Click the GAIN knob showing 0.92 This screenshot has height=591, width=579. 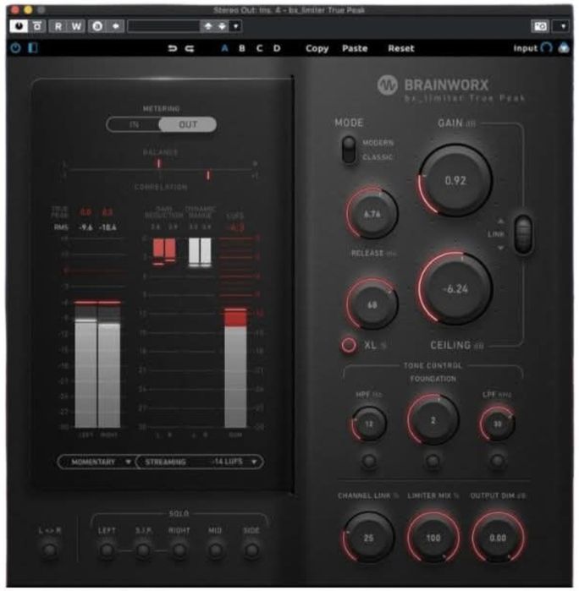455,180
